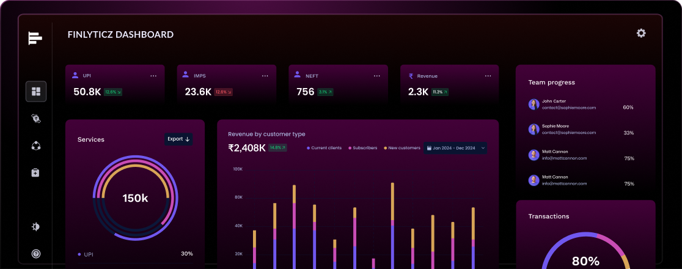Screen dimensions: 682x269
Task: Click the New customers orange legend dot
Action: 385,148
